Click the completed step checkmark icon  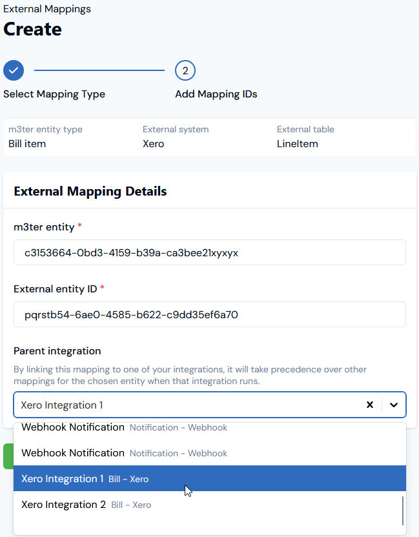pyautogui.click(x=14, y=70)
